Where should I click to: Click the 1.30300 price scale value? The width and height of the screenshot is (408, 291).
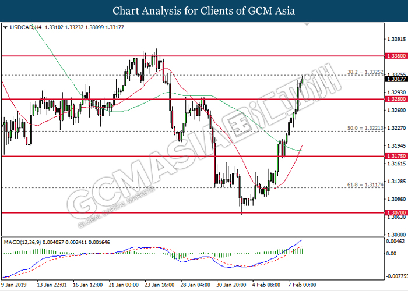click(x=396, y=235)
